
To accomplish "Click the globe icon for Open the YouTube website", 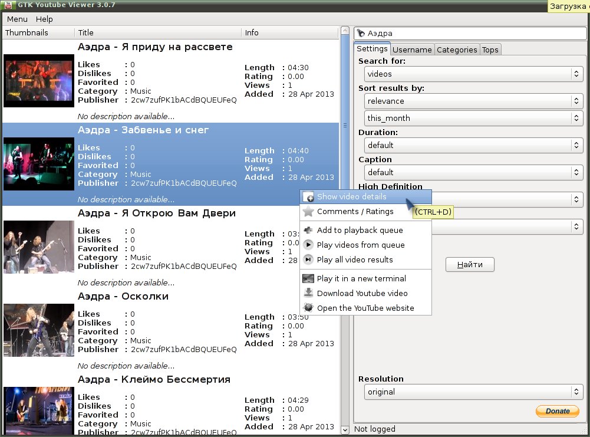I will click(x=308, y=308).
